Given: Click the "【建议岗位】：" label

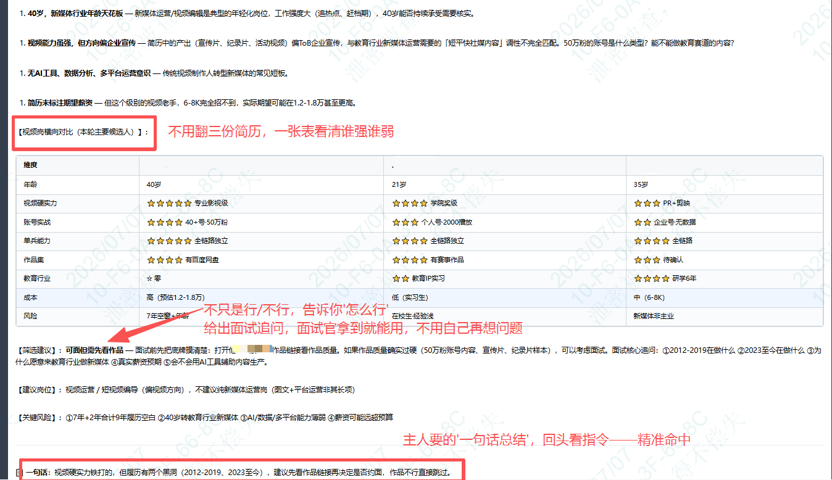Looking at the screenshot, I should (40, 389).
